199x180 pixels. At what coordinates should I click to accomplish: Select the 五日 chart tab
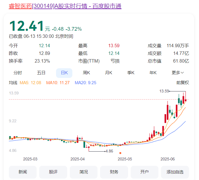pyautogui.click(x=41, y=73)
